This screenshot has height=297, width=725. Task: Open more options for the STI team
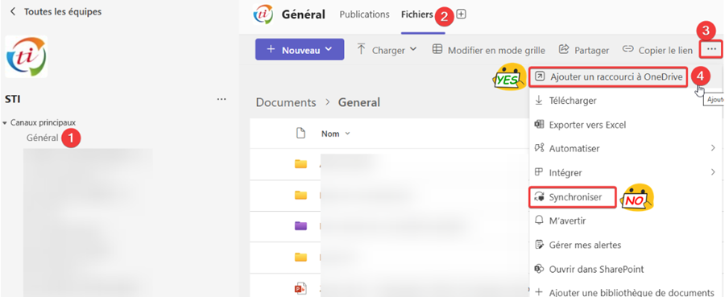(x=222, y=99)
